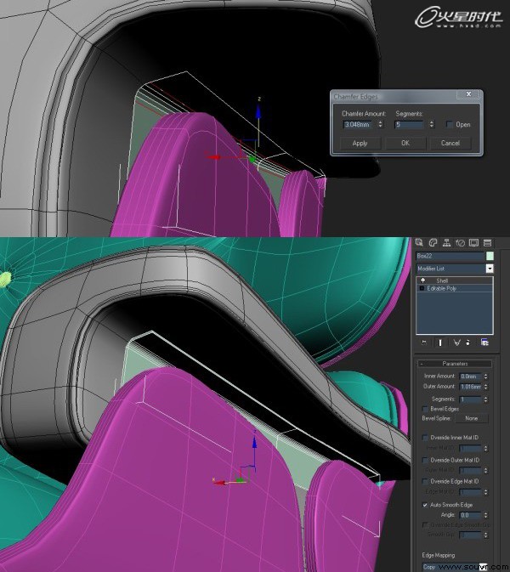Open the Modify command panel tab

pyautogui.click(x=433, y=242)
